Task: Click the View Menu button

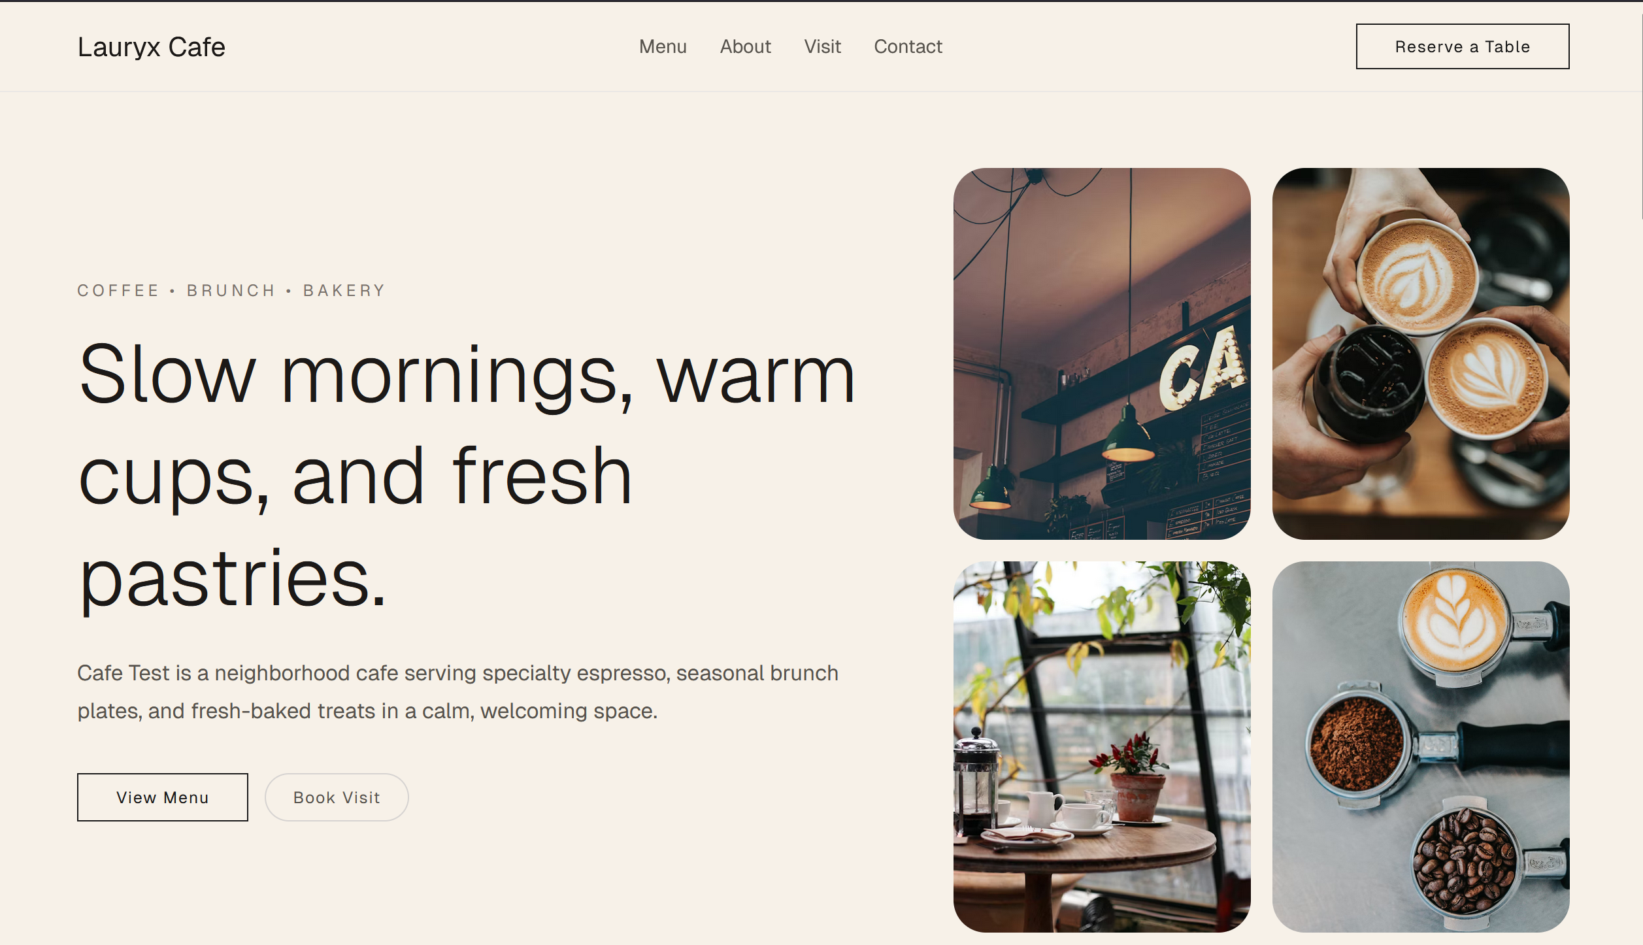Action: pos(163,797)
